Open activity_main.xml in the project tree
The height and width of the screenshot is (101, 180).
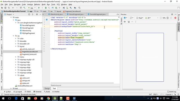pos(28,49)
